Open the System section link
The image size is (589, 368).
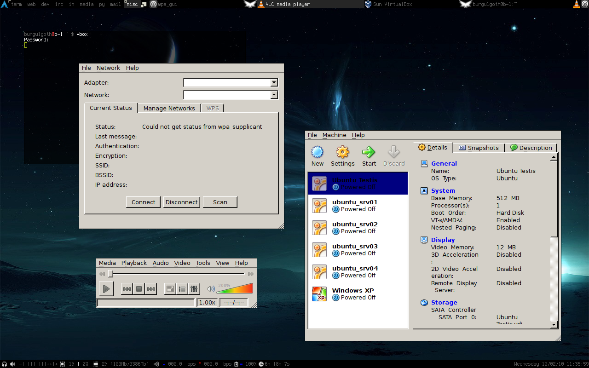coord(443,190)
